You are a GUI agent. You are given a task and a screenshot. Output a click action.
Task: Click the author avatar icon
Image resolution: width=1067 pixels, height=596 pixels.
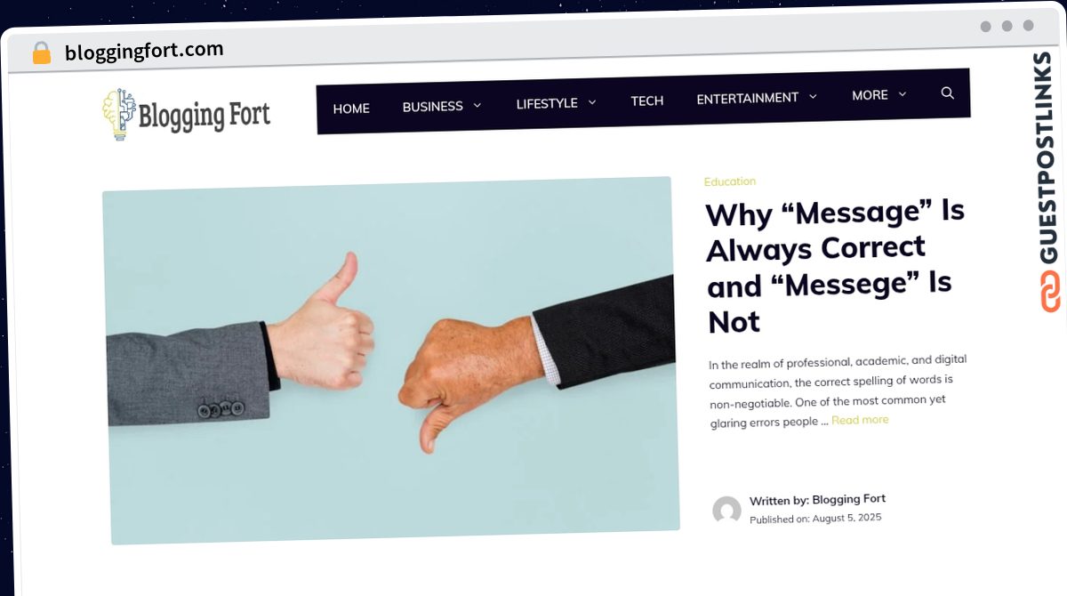coord(726,511)
